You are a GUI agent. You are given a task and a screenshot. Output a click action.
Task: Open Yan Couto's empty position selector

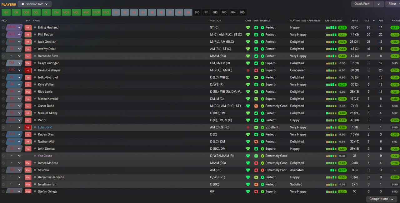coord(14,156)
